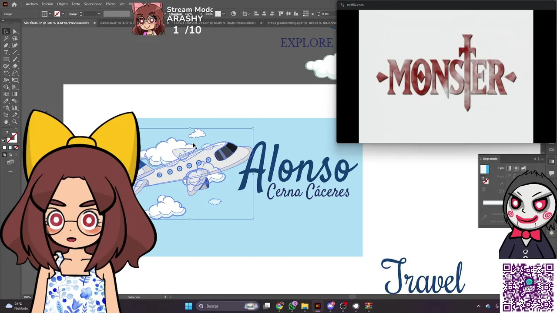Select the Magic Wand tool

6,38
